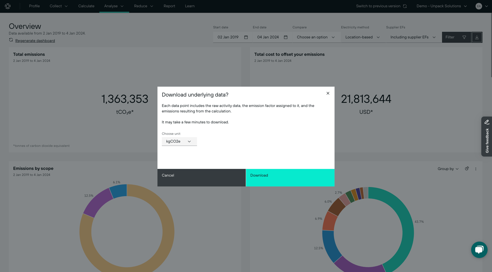Expand the Group by dropdown

tap(448, 169)
